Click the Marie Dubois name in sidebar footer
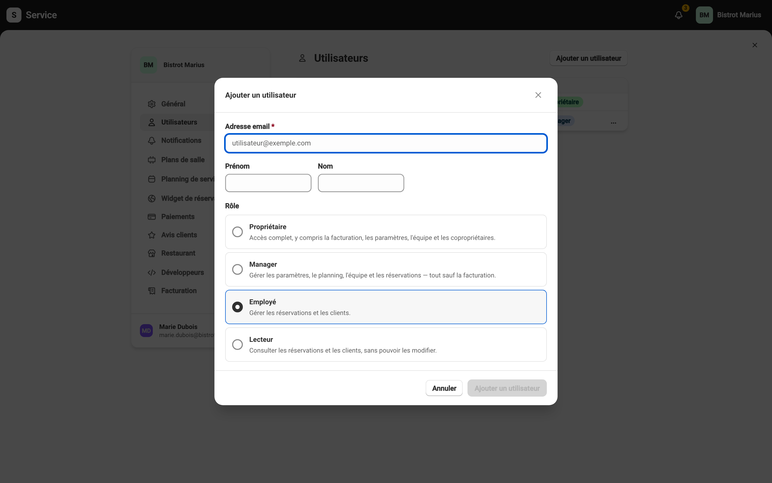Viewport: 772px width, 483px height. (178, 327)
